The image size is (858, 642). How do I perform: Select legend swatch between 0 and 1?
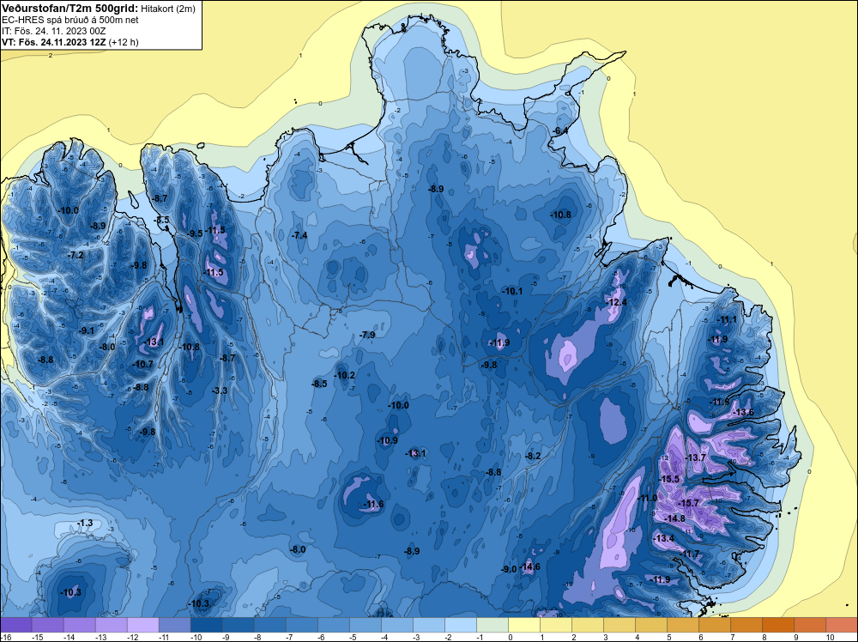pos(524,625)
